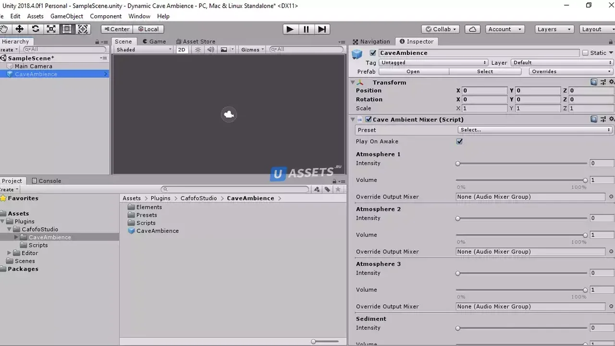
Task: Open Transform gear context menu
Action: coord(612,82)
